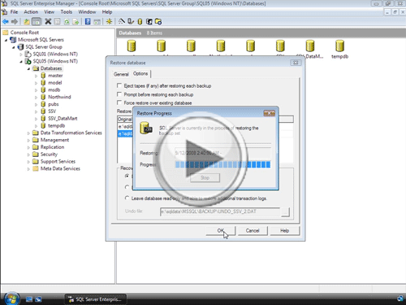406x305 pixels.
Task: Collapse the Microsoft SQL Servers tree node
Action: [x=6, y=40]
